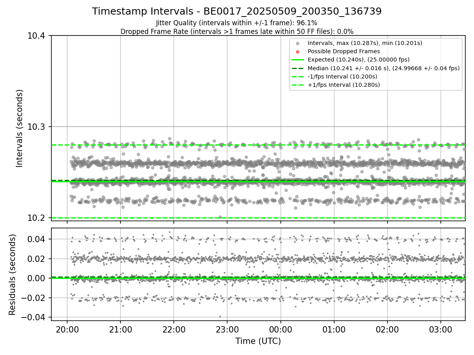Viewport: 474px width, 355px height.
Task: Click the 10.2 tick label on the intervals axis
Action: [x=37, y=218]
